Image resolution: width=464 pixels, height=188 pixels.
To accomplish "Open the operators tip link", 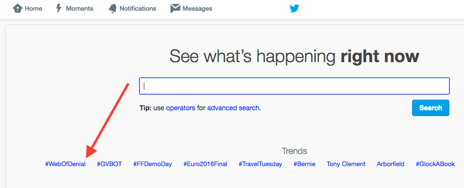I will click(x=181, y=108).
